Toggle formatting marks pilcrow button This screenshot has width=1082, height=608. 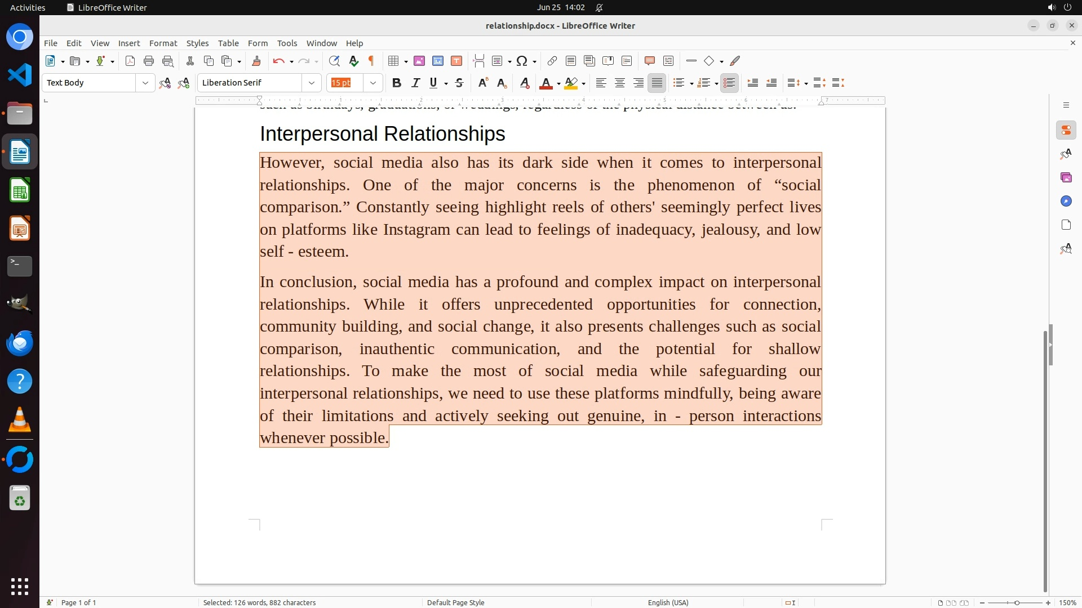point(371,61)
